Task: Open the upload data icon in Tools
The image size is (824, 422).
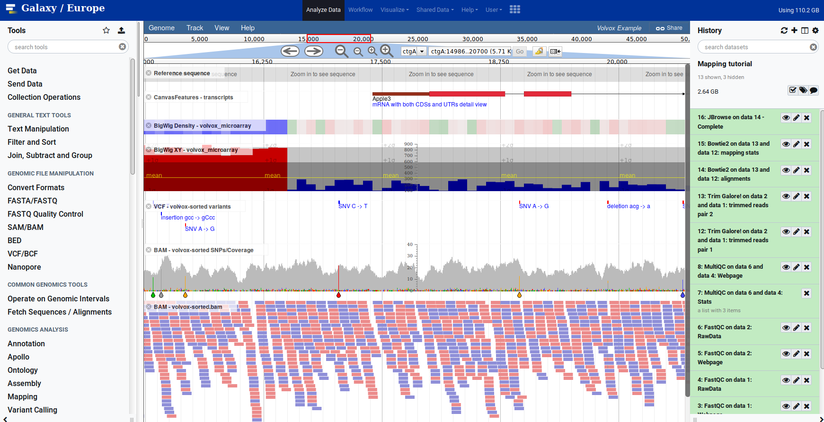Action: click(x=121, y=30)
